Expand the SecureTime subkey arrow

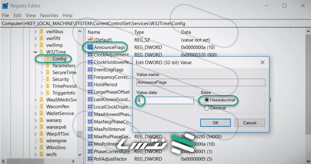pyautogui.click(x=42, y=73)
